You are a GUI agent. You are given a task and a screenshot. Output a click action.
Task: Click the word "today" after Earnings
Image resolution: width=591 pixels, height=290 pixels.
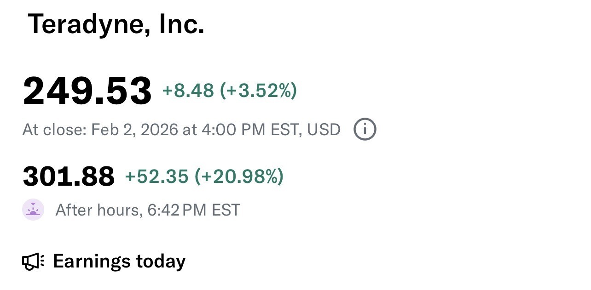pos(161,262)
